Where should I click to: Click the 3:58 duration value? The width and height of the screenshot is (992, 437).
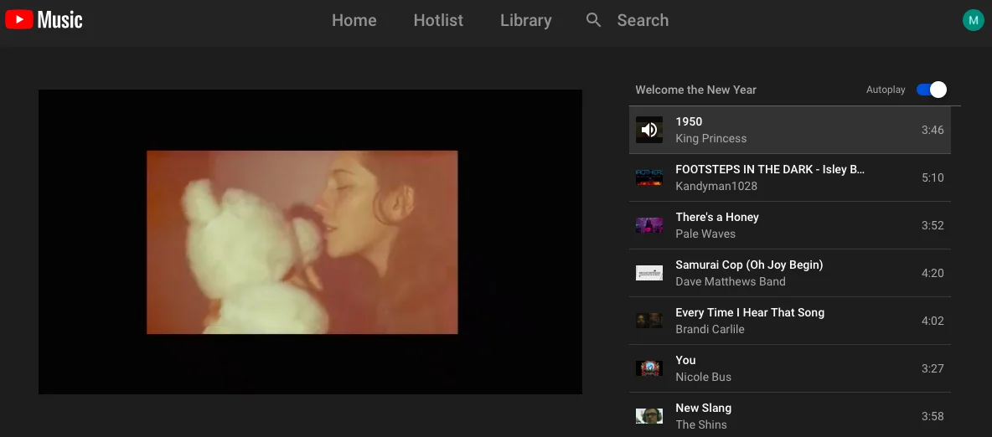pyautogui.click(x=933, y=417)
